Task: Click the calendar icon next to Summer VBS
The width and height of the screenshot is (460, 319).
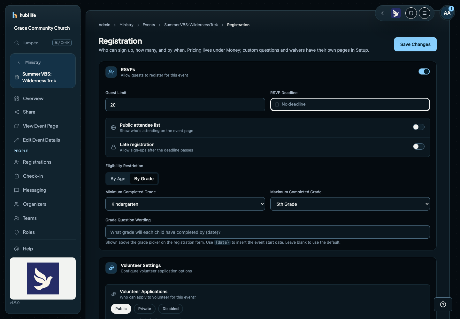Action: click(17, 77)
